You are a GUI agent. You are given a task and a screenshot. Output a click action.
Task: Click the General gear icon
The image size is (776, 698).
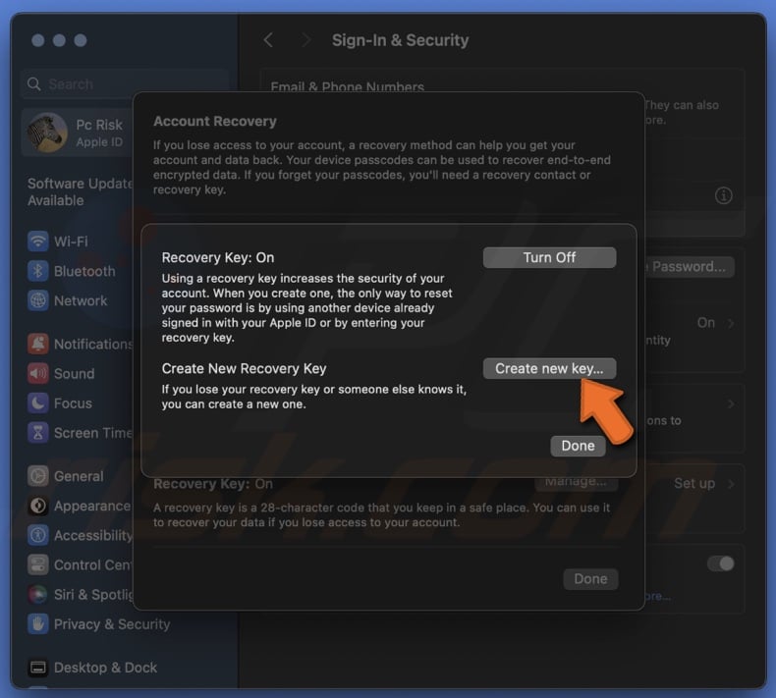tap(37, 476)
